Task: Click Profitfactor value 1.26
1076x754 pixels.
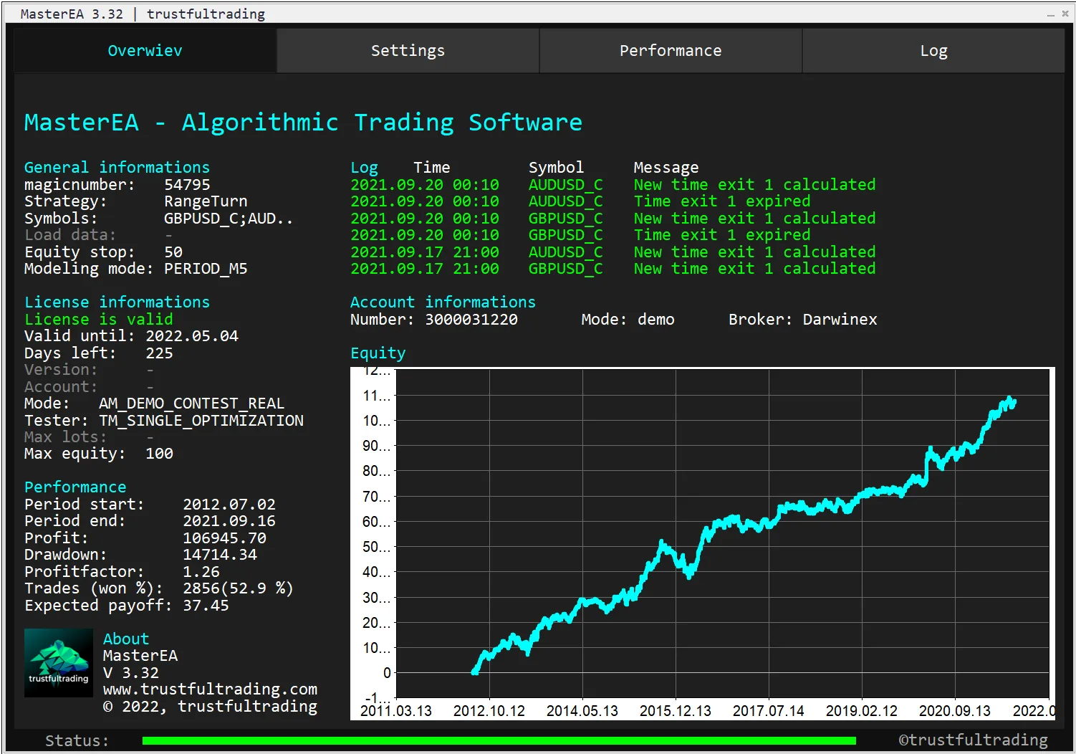Action: click(201, 572)
